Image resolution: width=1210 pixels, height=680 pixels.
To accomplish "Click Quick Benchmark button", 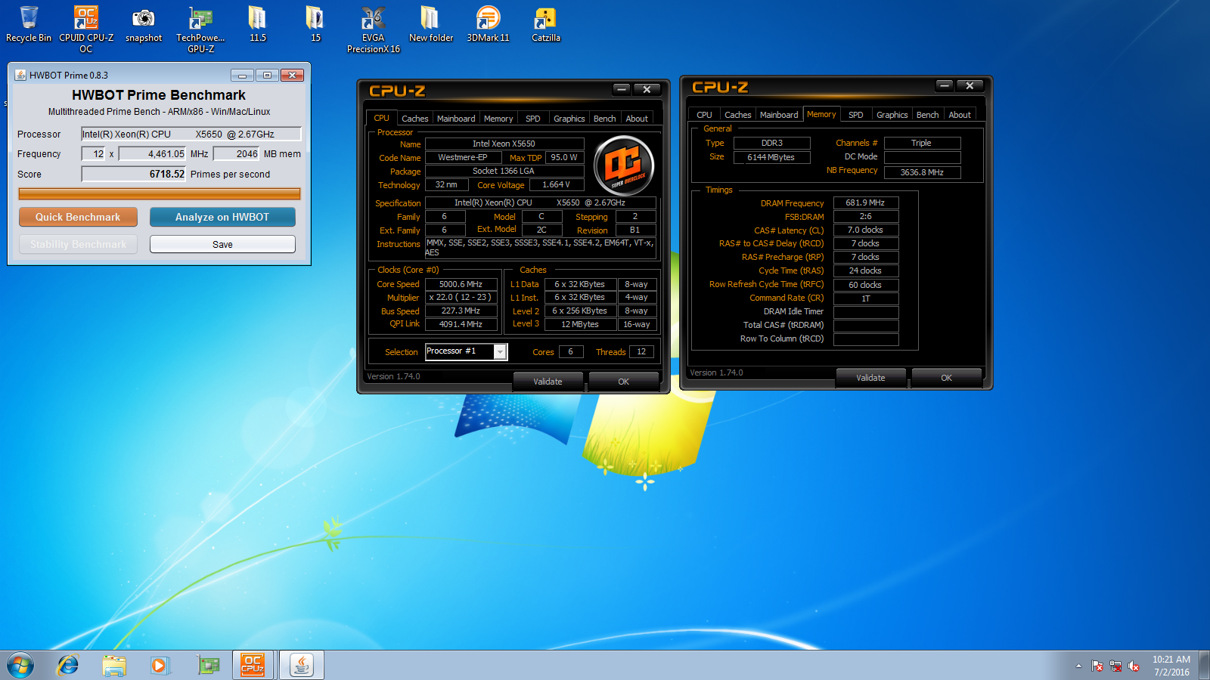I will [x=78, y=217].
